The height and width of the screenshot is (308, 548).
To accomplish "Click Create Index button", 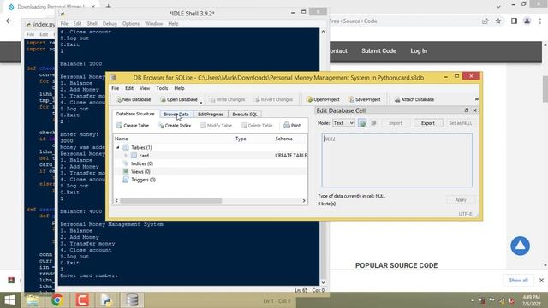I will (x=175, y=126).
